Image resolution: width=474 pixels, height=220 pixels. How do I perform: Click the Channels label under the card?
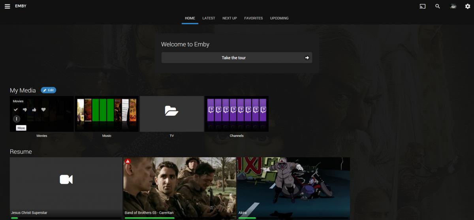click(x=237, y=136)
